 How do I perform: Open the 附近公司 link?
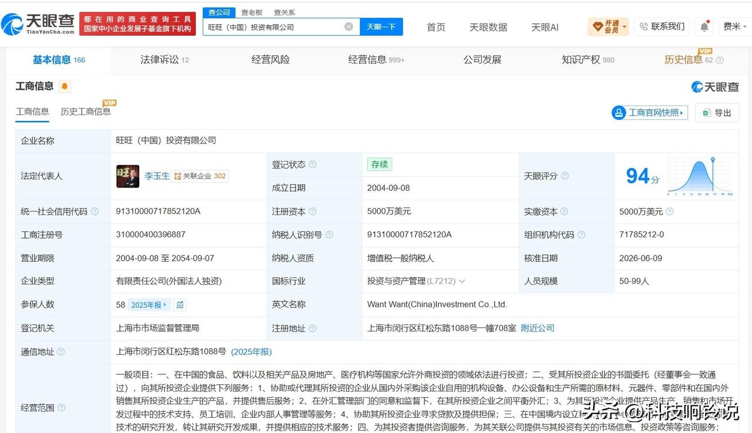click(x=538, y=328)
